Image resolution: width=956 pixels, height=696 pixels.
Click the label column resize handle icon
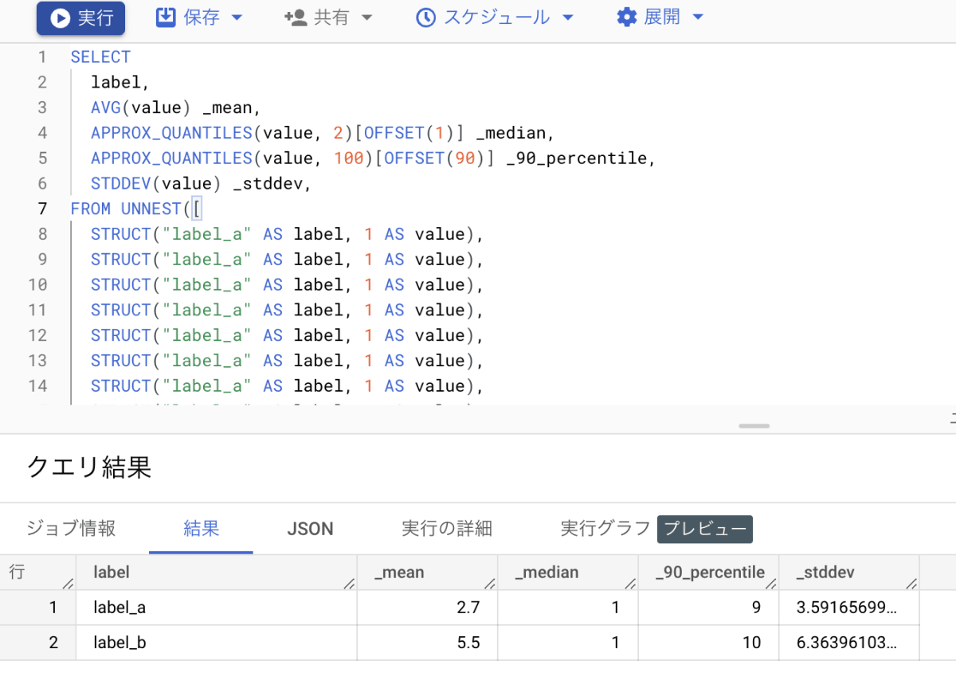tap(348, 584)
